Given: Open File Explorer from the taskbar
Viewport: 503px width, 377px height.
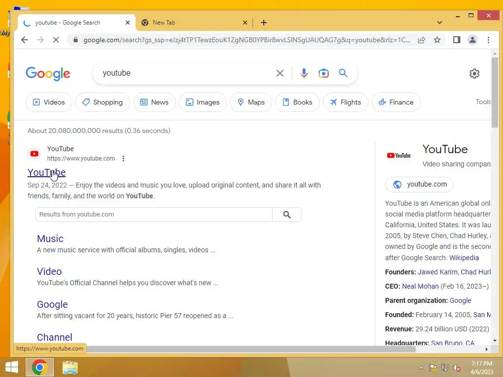Looking at the screenshot, I should (x=70, y=368).
